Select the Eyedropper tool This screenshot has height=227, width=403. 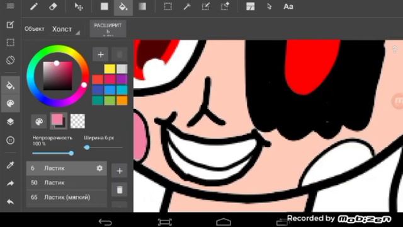coord(10,165)
